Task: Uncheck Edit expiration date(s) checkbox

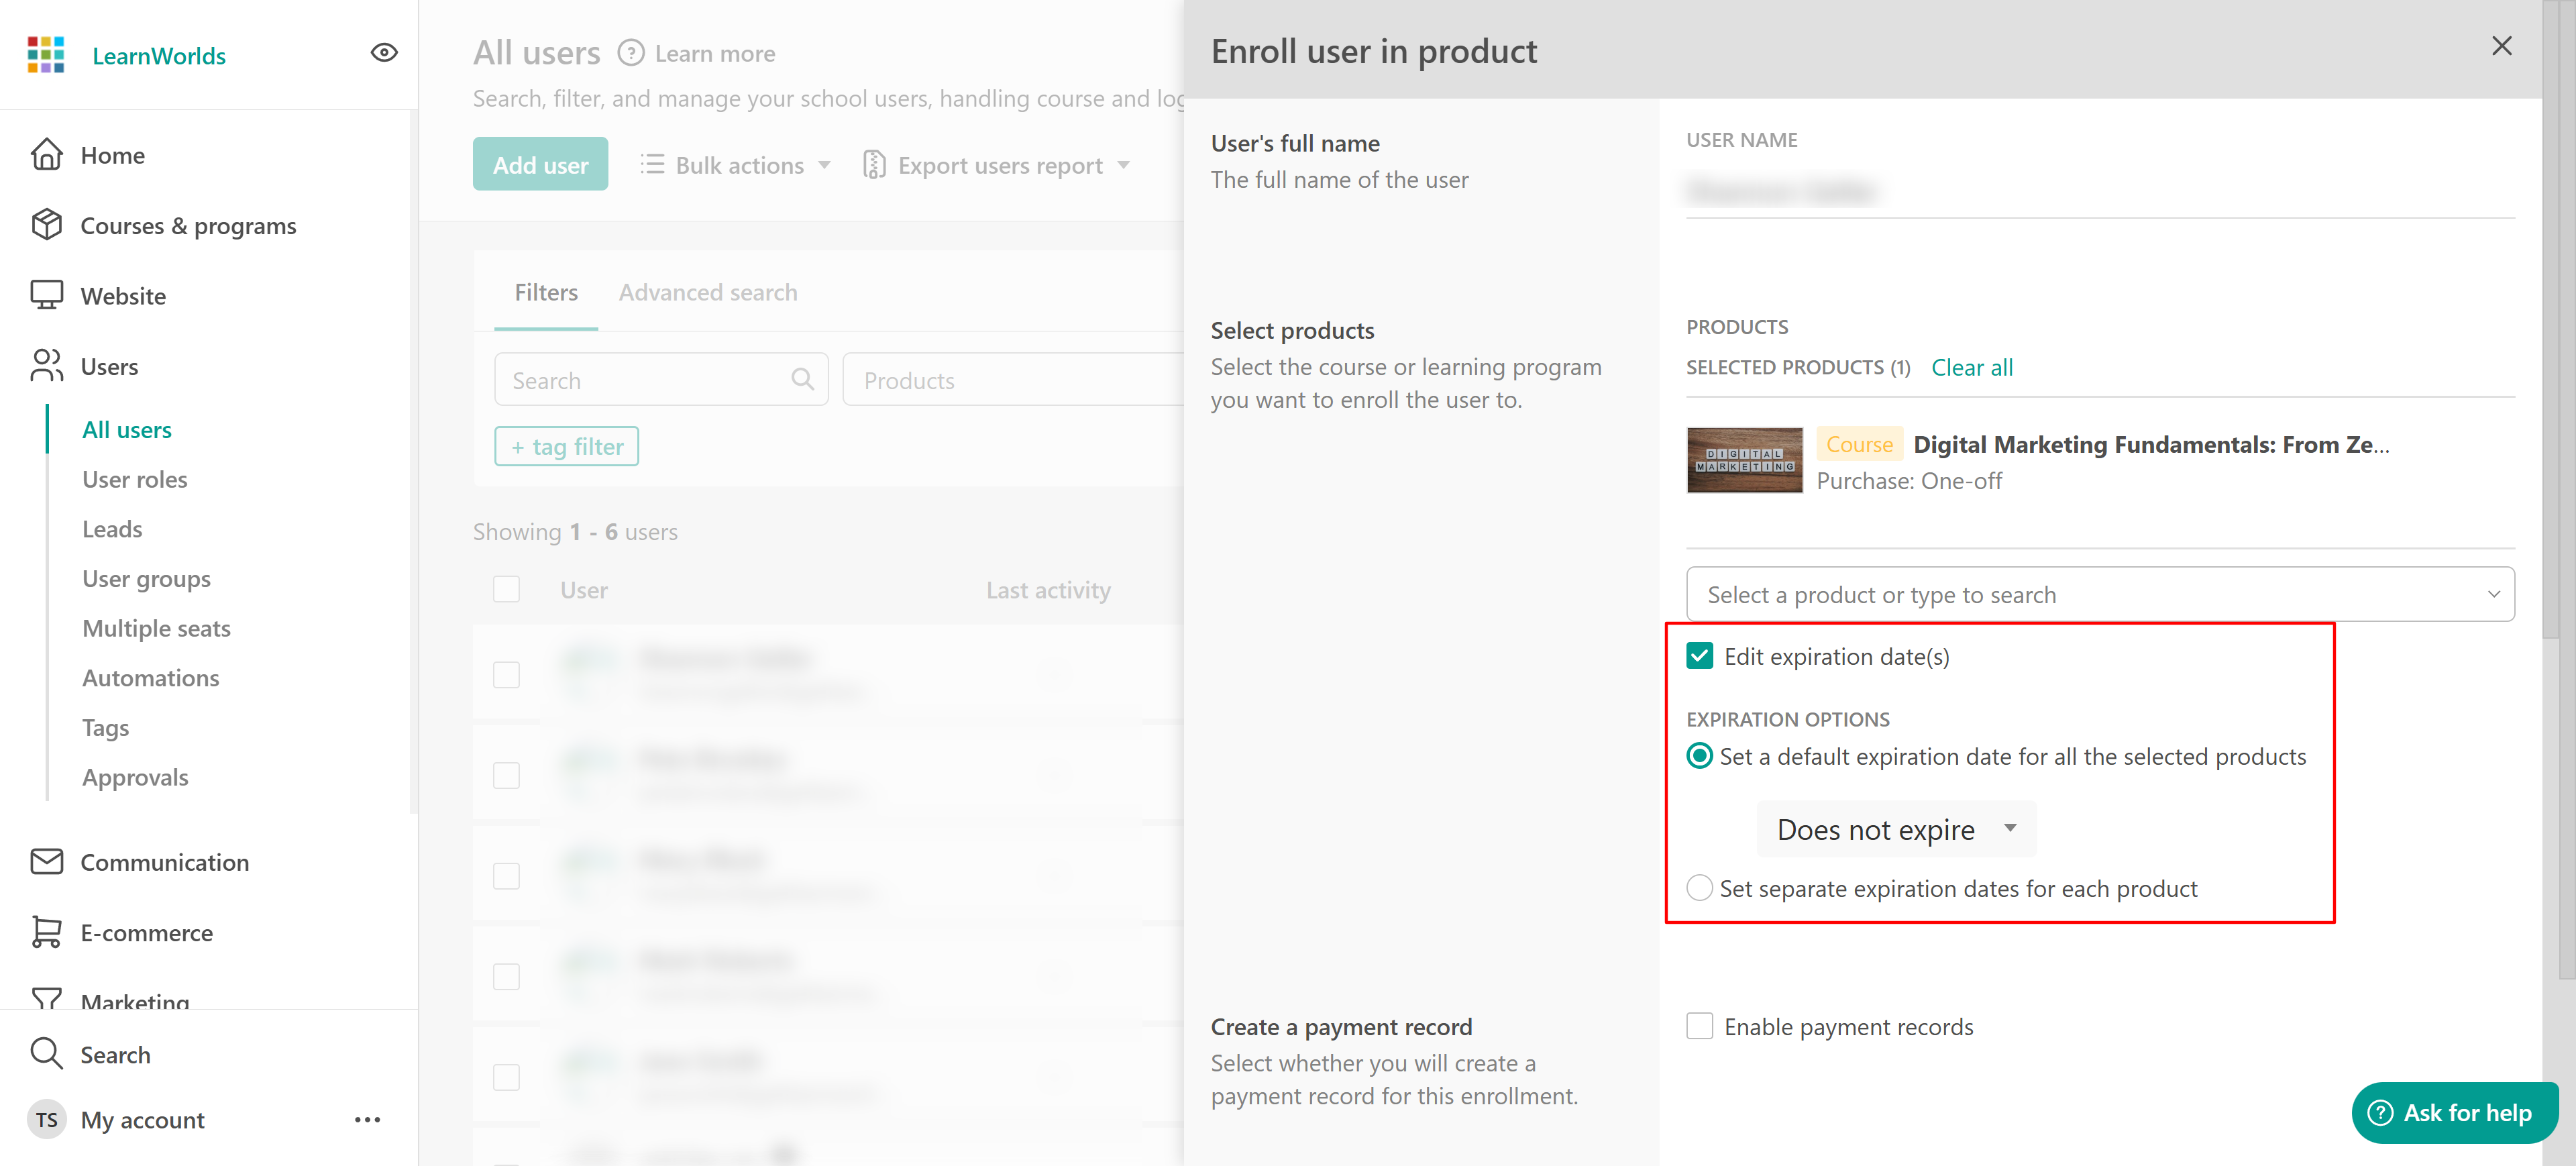Action: 1699,656
